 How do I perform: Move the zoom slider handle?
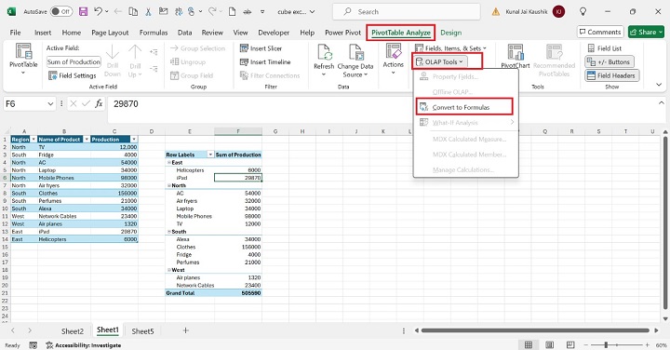pos(606,344)
